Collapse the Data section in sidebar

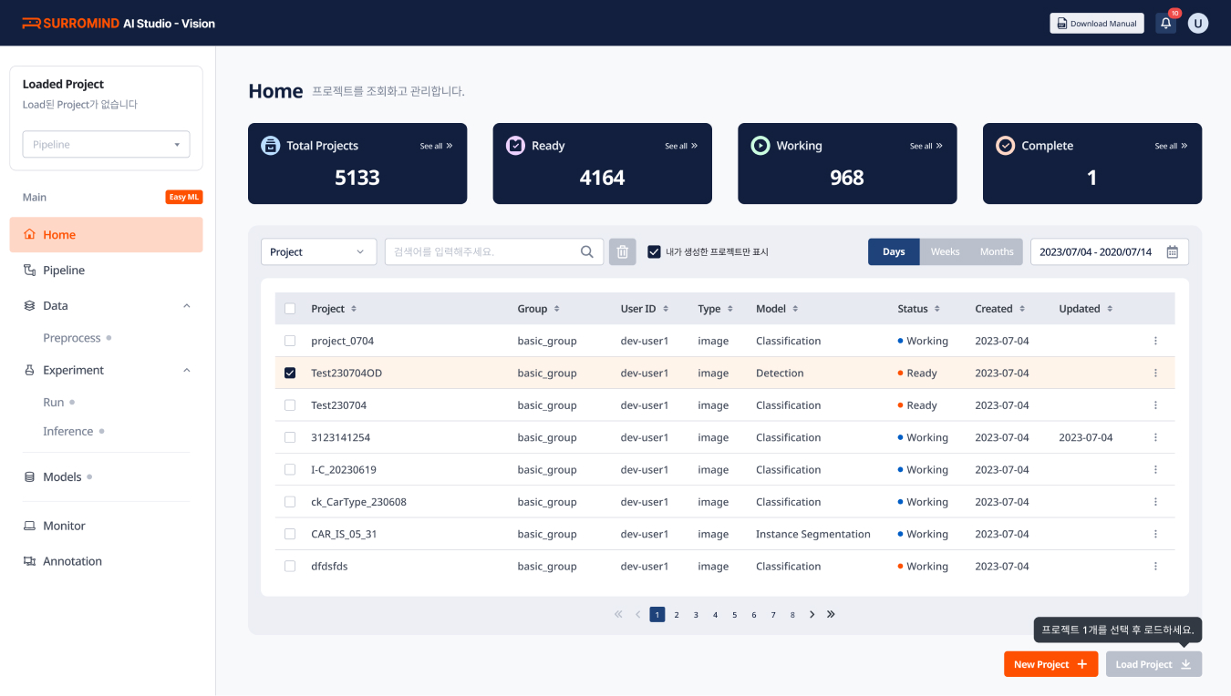[x=187, y=306]
